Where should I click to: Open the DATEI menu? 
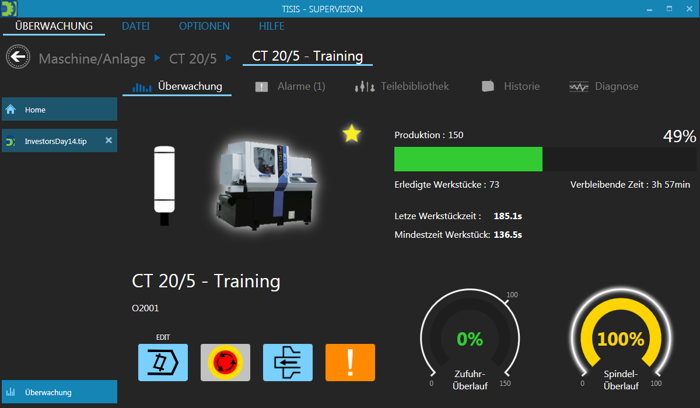[135, 26]
